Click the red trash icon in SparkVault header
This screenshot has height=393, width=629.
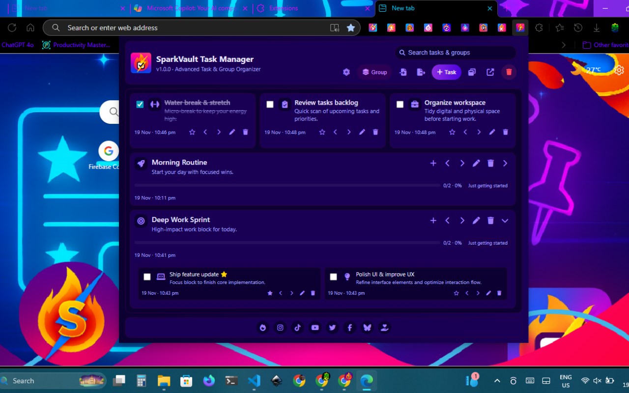click(x=509, y=72)
